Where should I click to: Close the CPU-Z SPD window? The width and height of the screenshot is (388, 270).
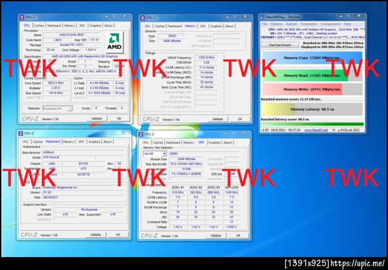click(x=244, y=134)
